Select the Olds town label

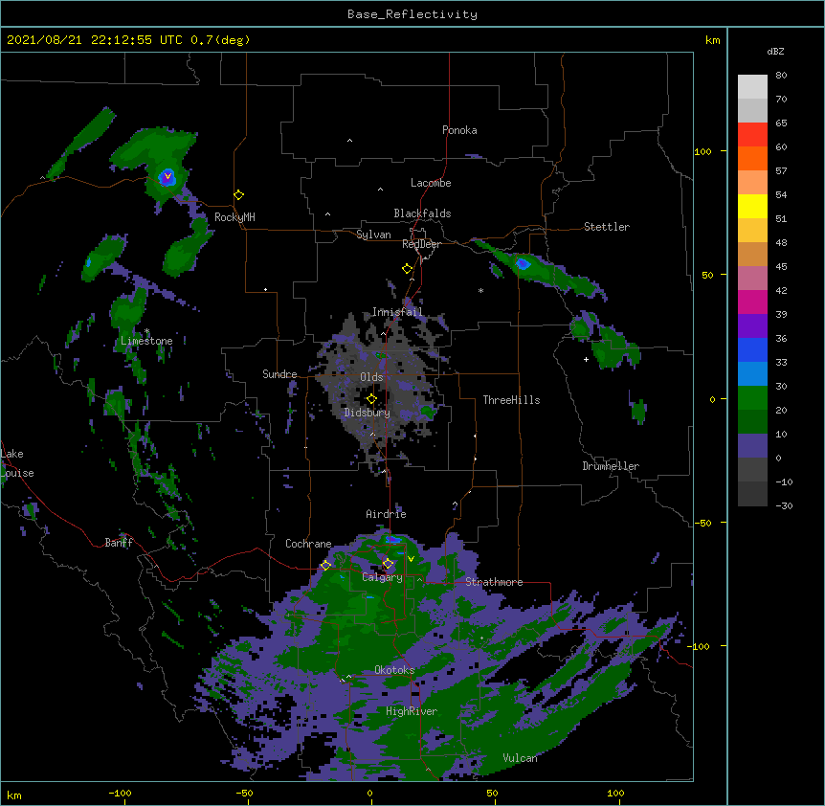371,377
